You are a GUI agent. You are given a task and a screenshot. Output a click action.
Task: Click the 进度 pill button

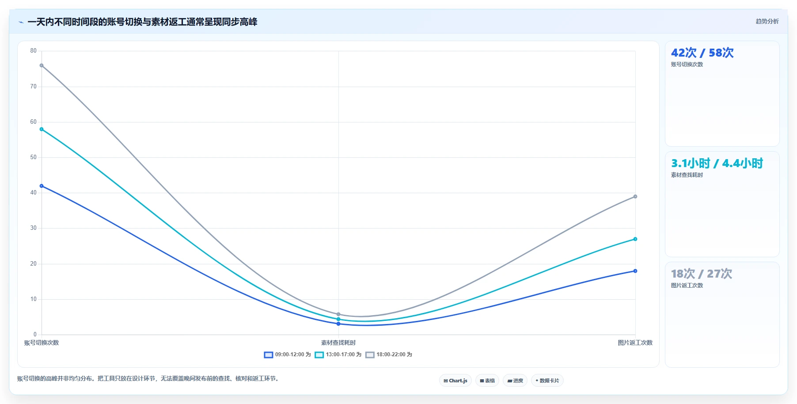515,381
